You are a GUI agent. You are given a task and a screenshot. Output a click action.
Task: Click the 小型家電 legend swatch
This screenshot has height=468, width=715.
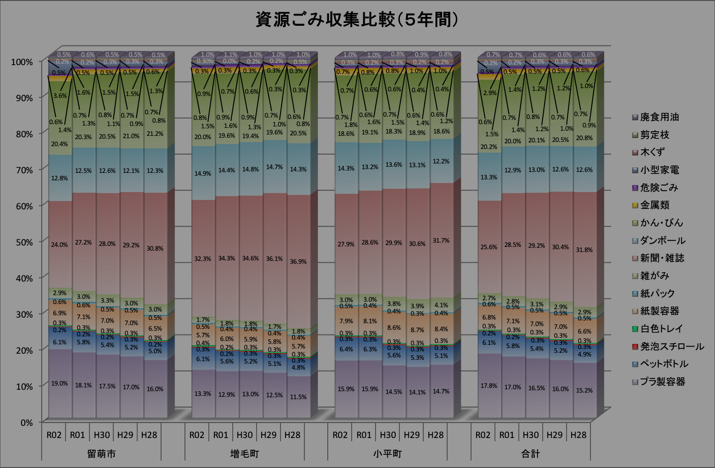(x=635, y=170)
